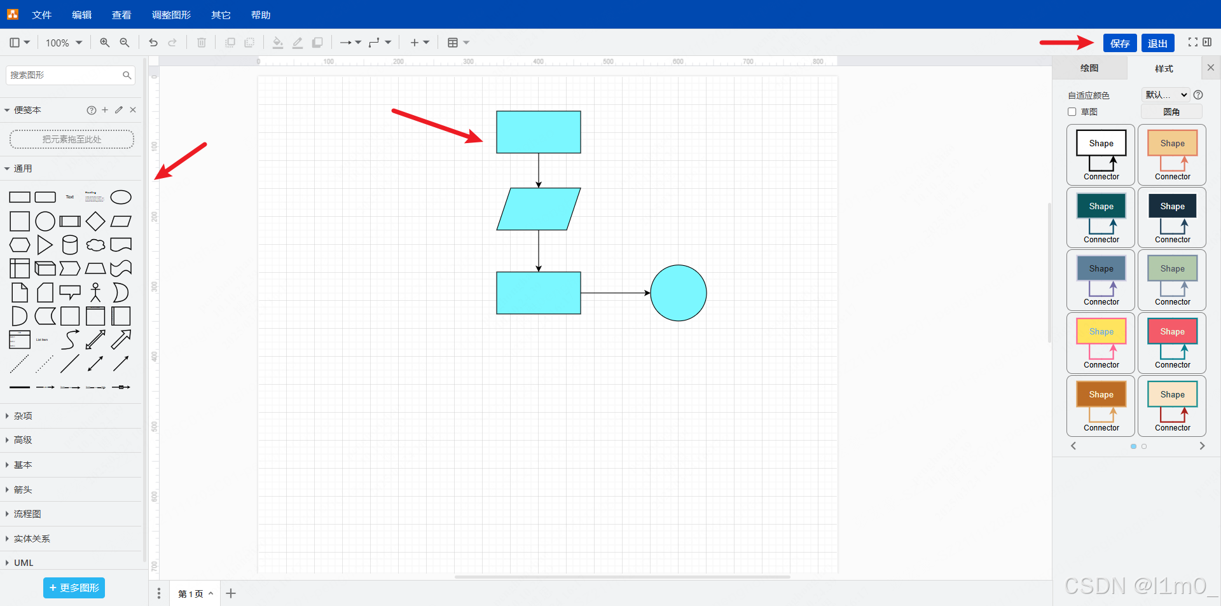Click the send to back icon

coord(249,43)
